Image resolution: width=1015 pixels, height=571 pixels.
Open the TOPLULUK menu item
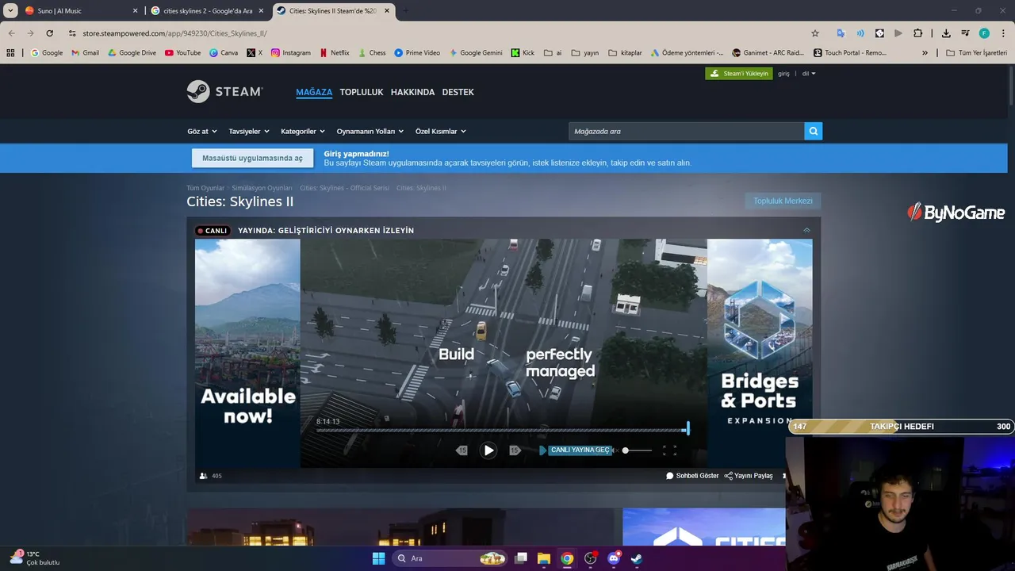[x=362, y=92]
